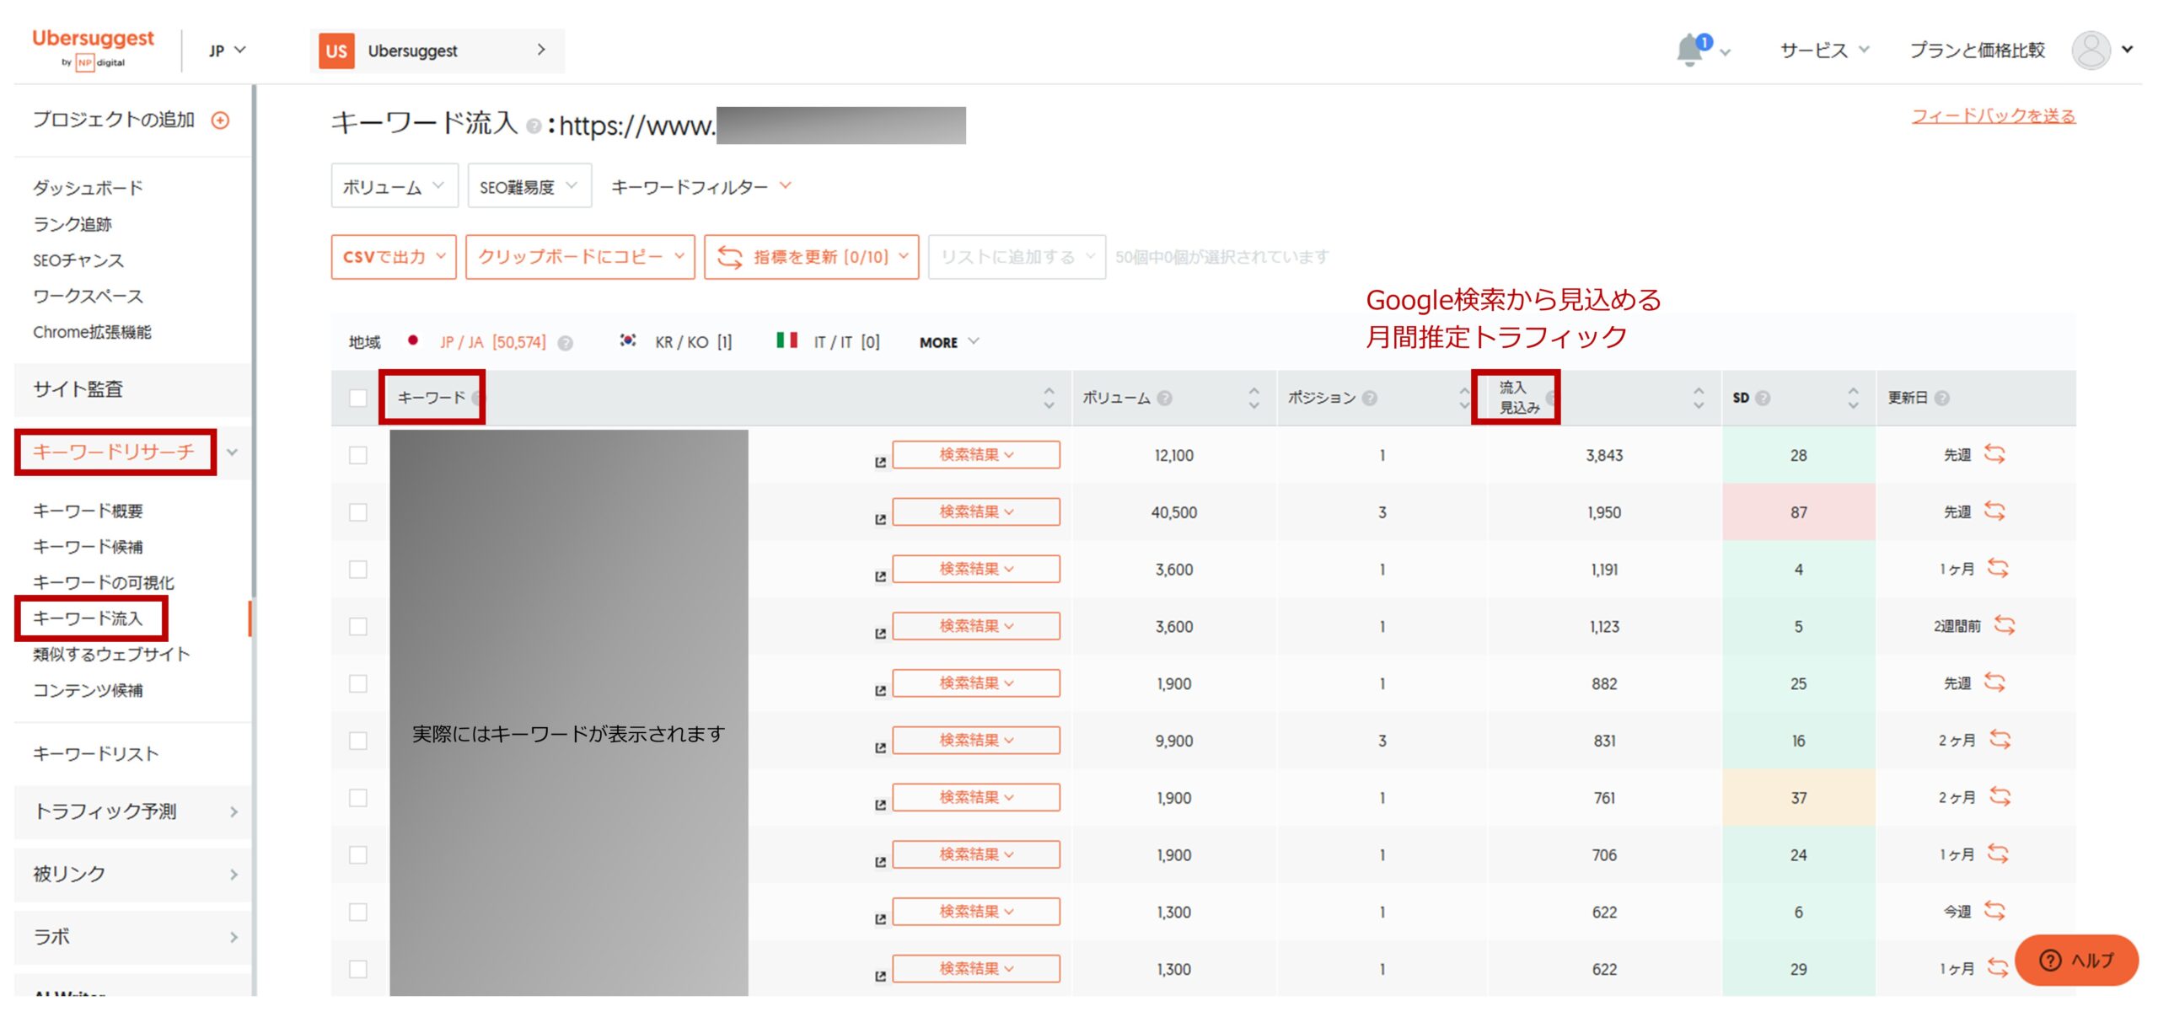Image resolution: width=2158 pixels, height=1017 pixels.
Task: Check the keyword row with volume 40,500
Action: tap(358, 512)
